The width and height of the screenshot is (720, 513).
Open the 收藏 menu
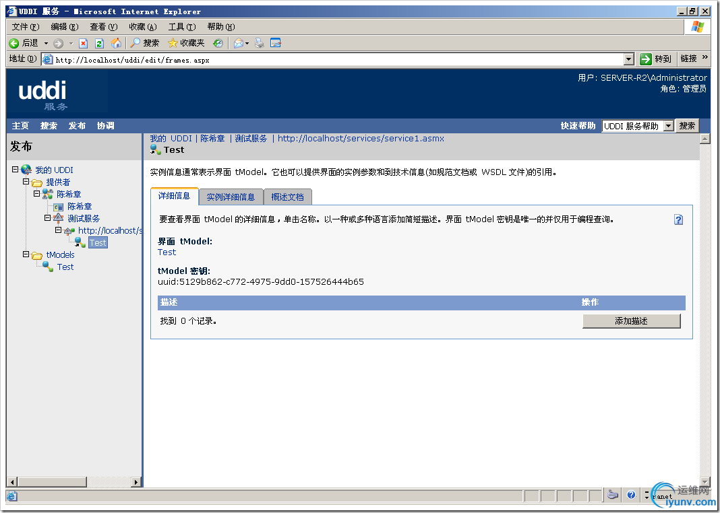143,27
